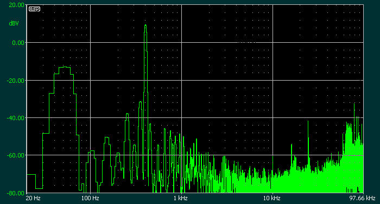Select the -20.00 amplitude axis label
Viewport: 380px width, 204px height.
click(16, 81)
